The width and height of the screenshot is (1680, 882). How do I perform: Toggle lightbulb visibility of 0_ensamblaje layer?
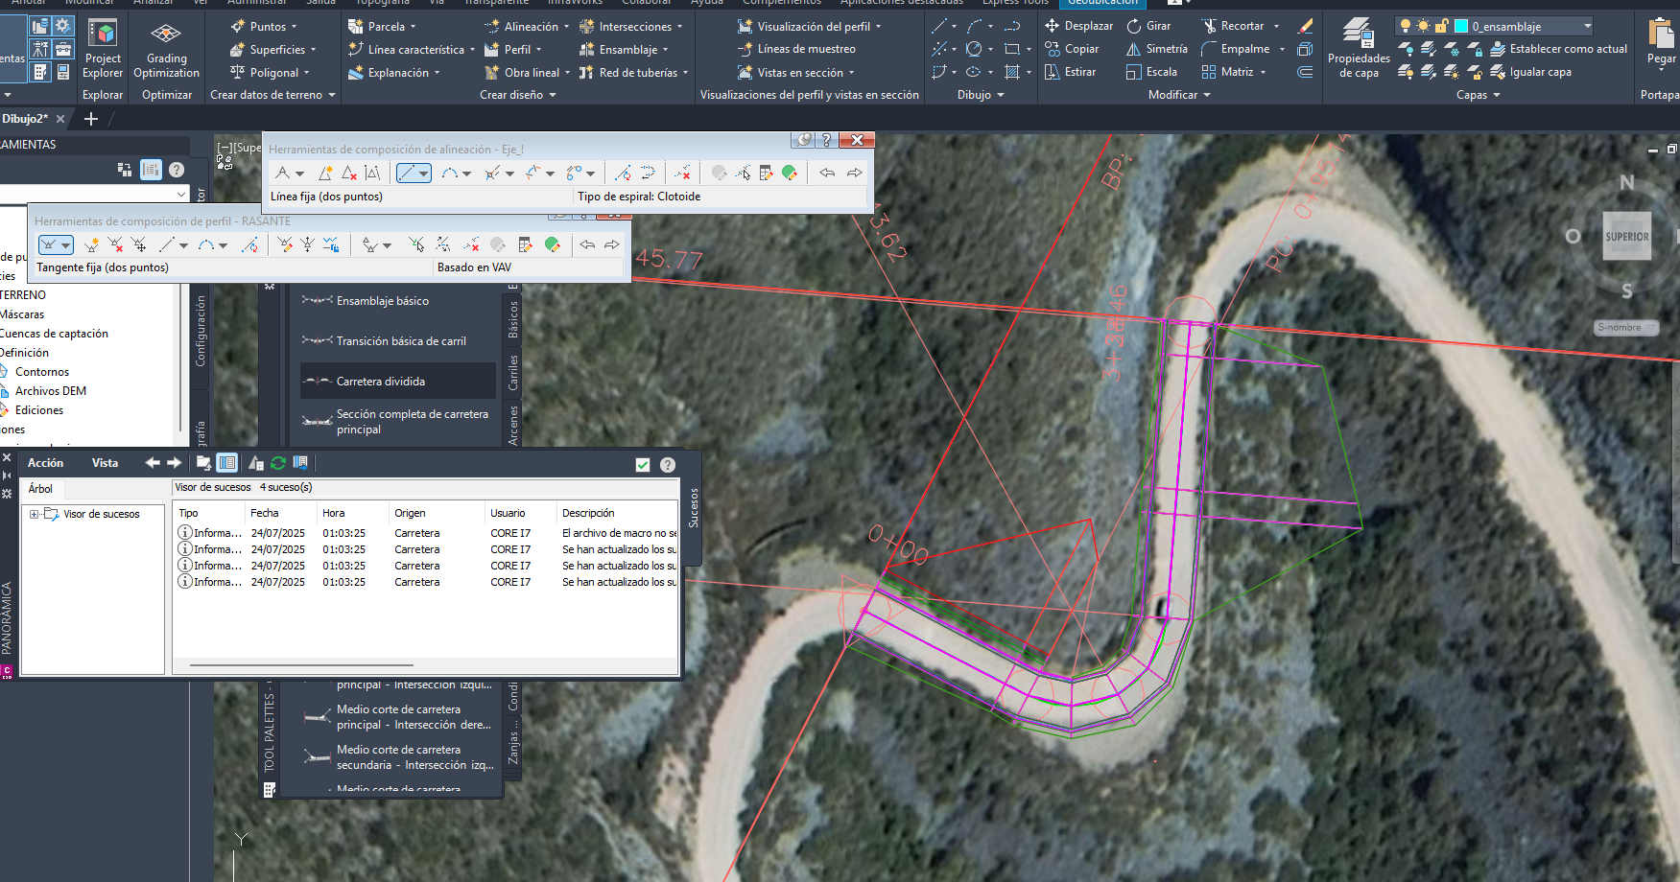1405,26
